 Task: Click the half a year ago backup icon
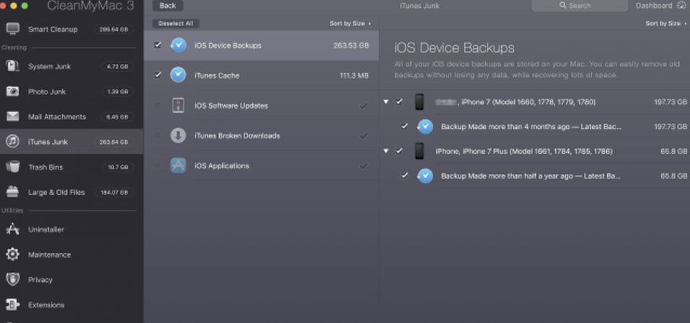click(425, 176)
